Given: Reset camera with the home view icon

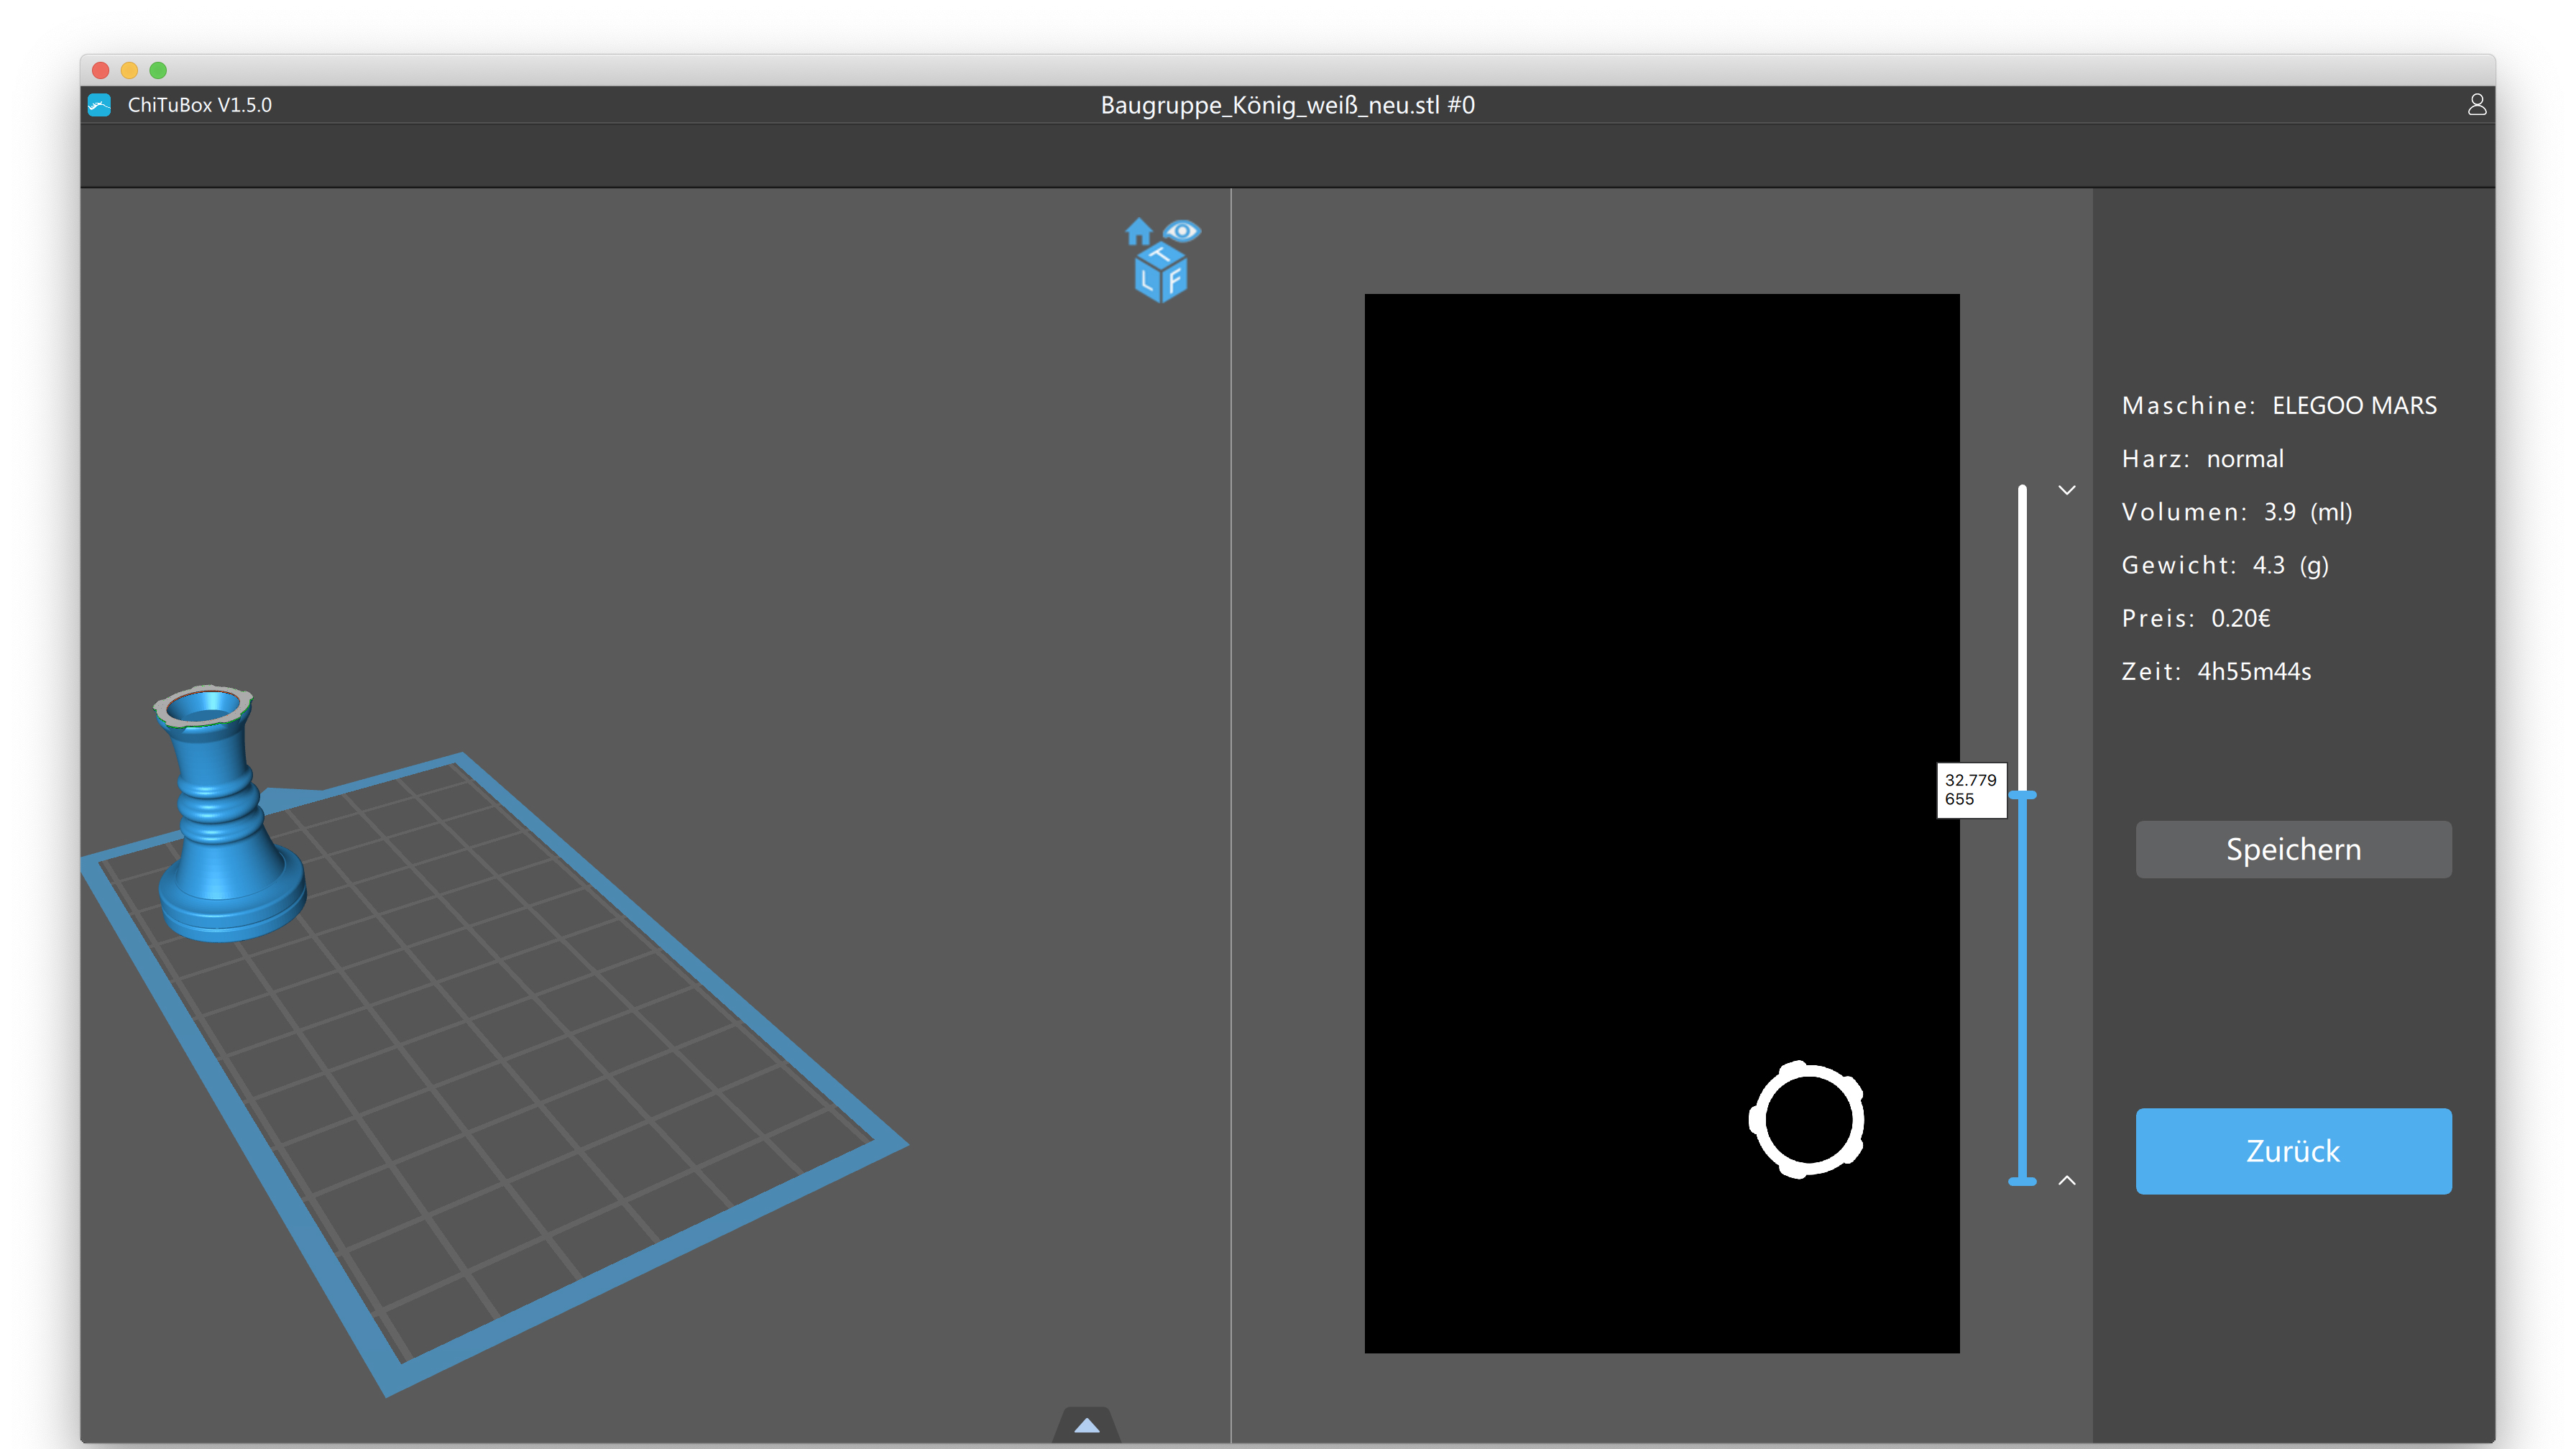Looking at the screenshot, I should point(1138,232).
